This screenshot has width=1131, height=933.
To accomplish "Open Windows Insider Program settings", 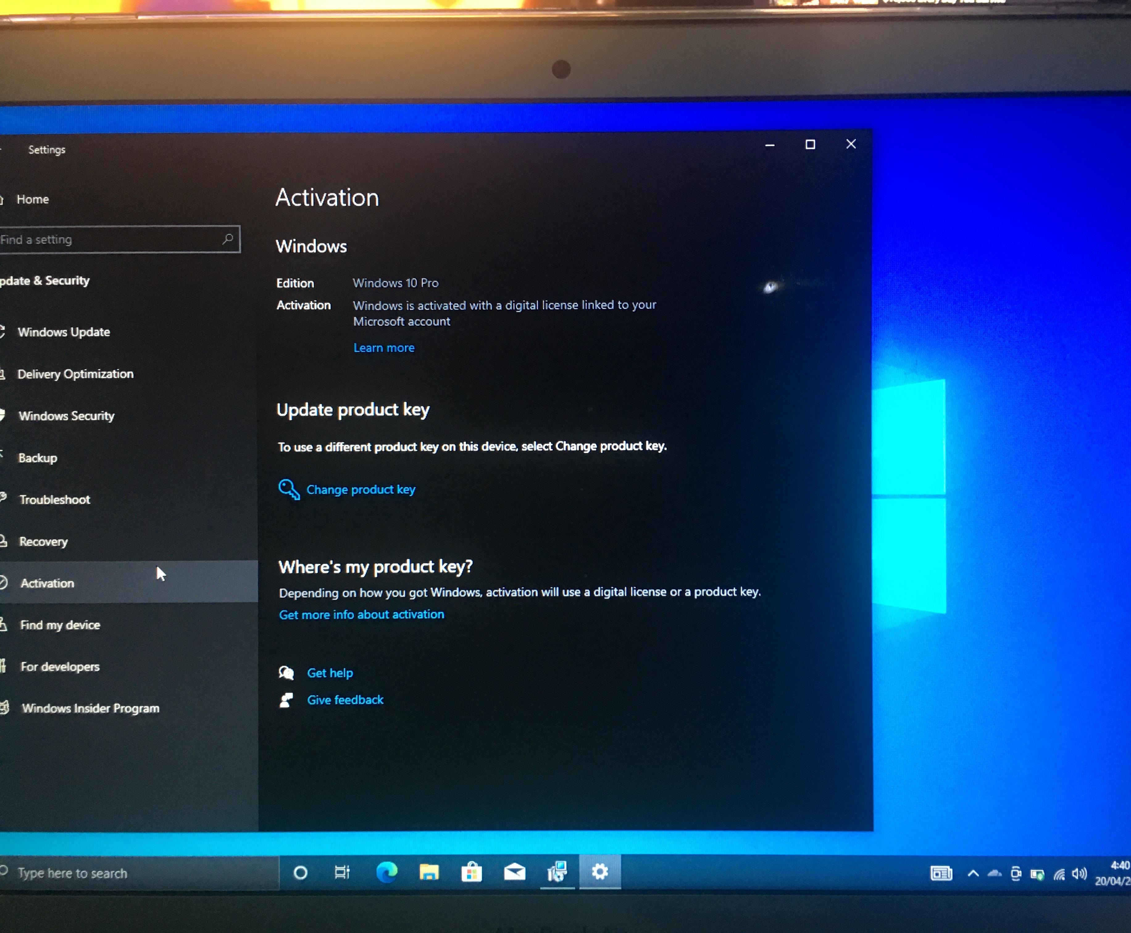I will coord(90,708).
